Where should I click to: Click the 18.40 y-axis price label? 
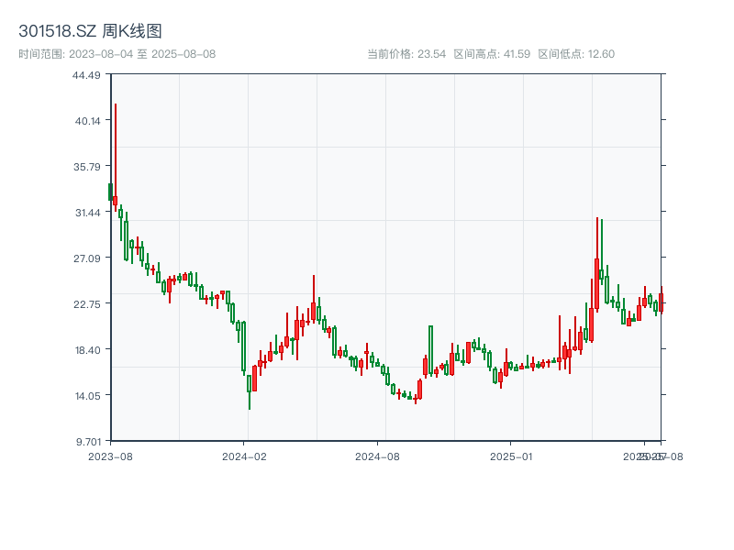coord(86,350)
